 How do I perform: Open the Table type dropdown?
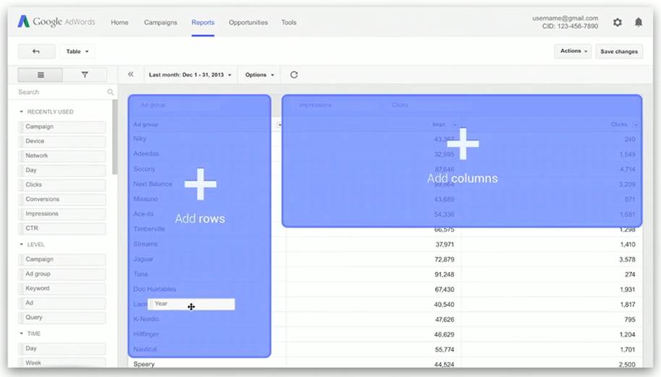click(77, 51)
